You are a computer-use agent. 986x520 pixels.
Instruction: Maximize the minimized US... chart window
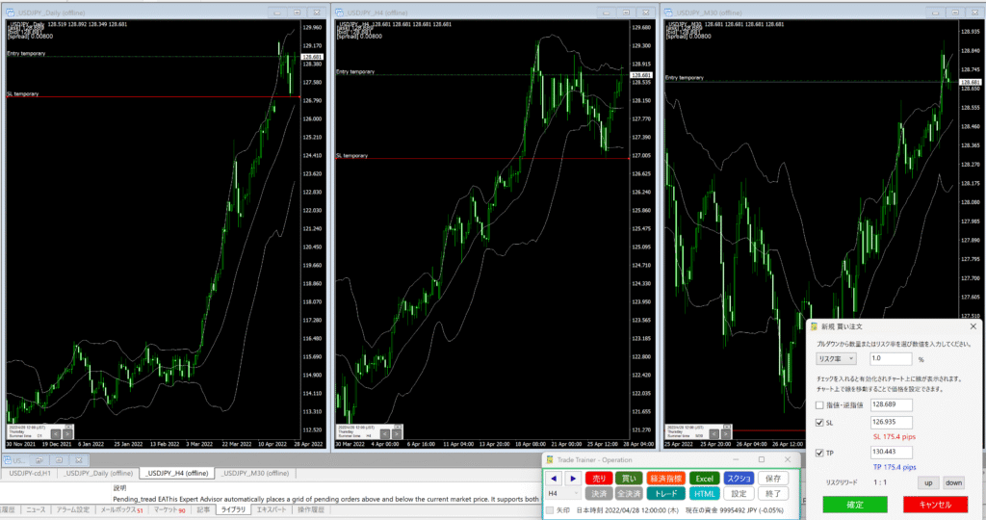tap(59, 460)
